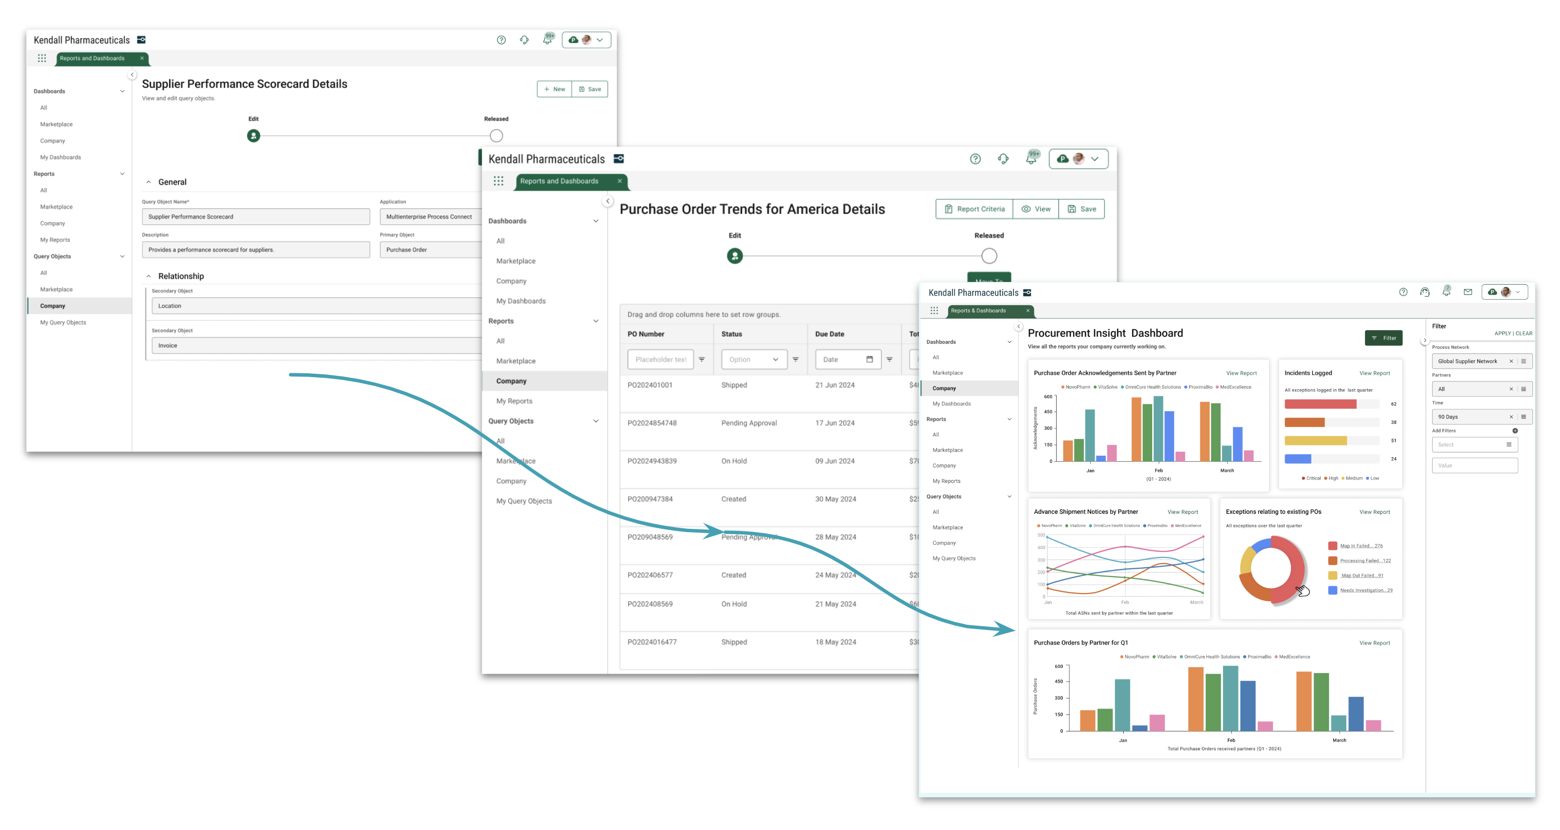Click the green Filter button on dashboard
Viewport: 1560px width, 830px height.
(1384, 338)
